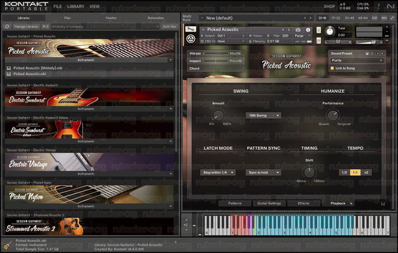Image resolution: width=398 pixels, height=253 pixels.
Task: Click piano icon beside Picked Acoustic (Melody).nki
Action: (9, 68)
